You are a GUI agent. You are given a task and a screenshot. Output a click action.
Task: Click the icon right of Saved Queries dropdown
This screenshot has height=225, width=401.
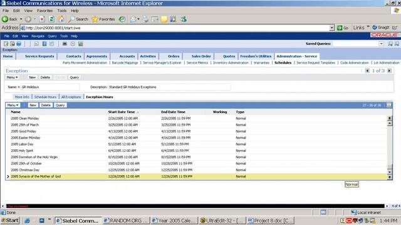(390, 44)
